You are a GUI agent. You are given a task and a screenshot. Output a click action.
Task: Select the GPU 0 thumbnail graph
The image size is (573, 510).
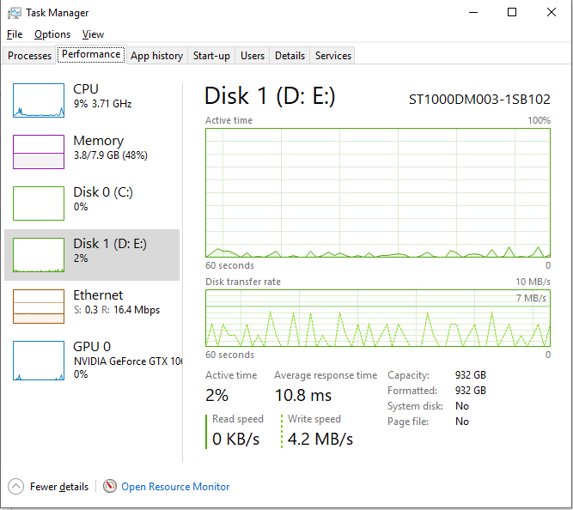point(39,361)
